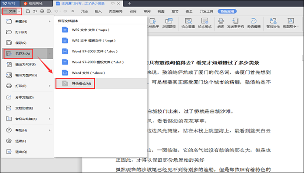Viewport: 304px width, 173px height.
Task: Expand the 另存为(A) submenu arrow
Action: [x=50, y=53]
